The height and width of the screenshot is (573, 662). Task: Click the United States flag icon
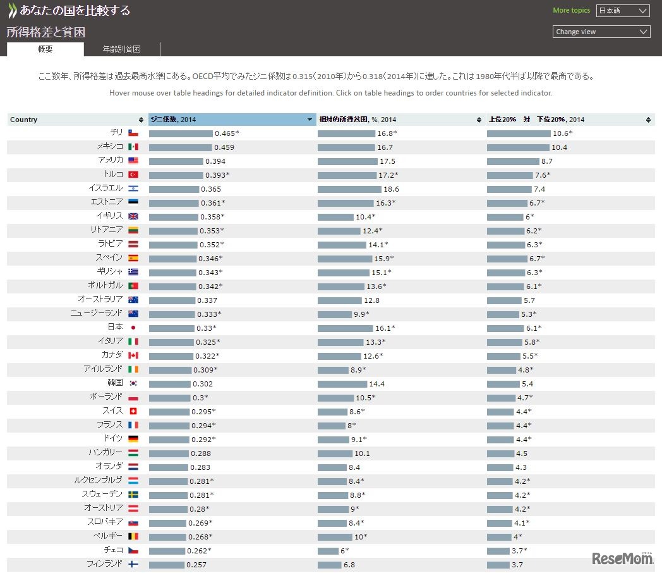[x=133, y=161]
